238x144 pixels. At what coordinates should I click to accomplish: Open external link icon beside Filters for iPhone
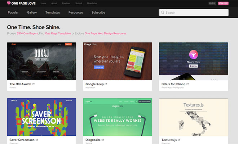[188, 84]
